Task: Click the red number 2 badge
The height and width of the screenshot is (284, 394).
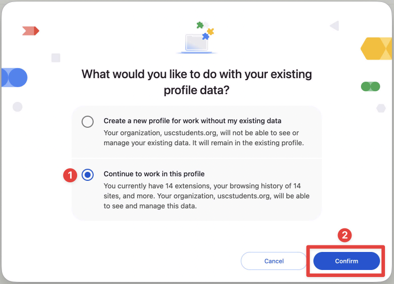Action: [345, 234]
